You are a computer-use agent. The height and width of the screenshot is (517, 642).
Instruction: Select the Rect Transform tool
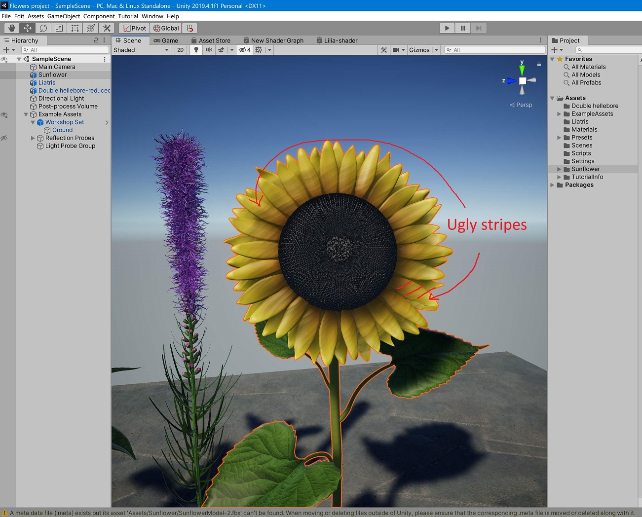[x=75, y=28]
